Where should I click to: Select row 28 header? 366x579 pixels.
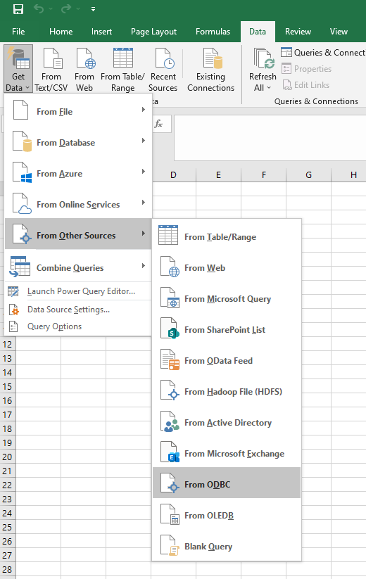click(x=7, y=569)
